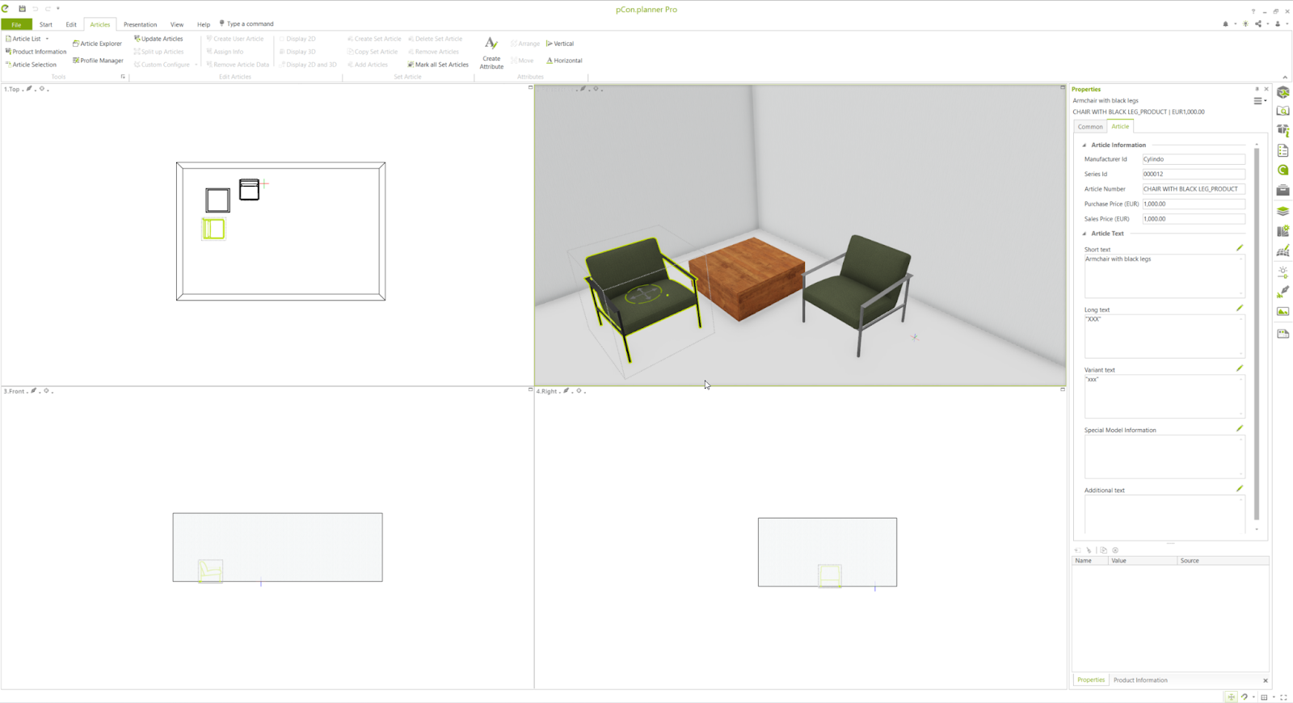Click the grid-with-pencil icon in sidebar

1282,251
